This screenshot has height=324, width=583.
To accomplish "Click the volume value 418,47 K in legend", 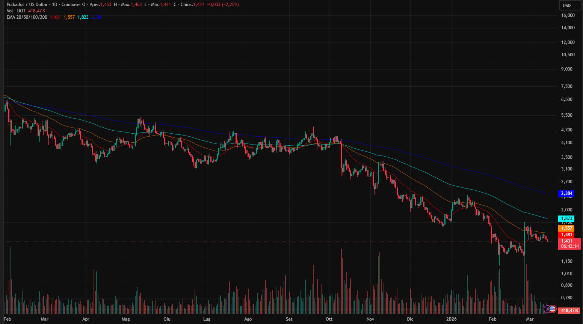I will tap(37, 11).
